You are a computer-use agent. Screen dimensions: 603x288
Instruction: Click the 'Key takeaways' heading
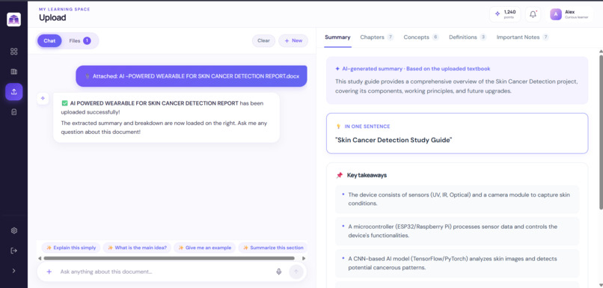point(367,175)
